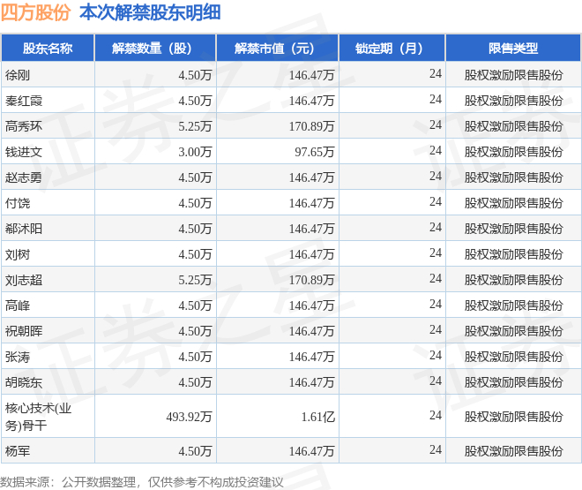Click 146.47万 value in 付饶 row
582x490 pixels.
312,204
